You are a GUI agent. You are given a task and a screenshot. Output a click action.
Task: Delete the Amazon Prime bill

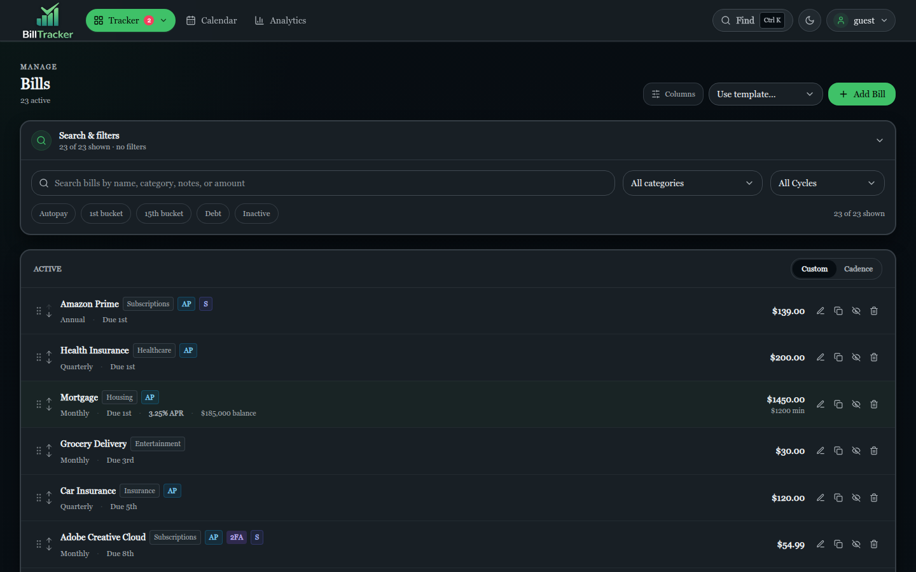(874, 311)
